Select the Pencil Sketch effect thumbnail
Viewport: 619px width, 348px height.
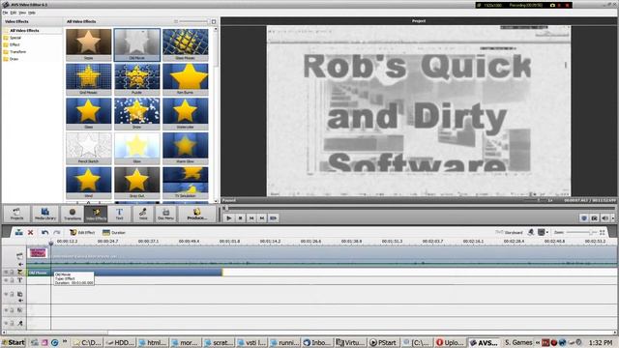tap(88, 148)
